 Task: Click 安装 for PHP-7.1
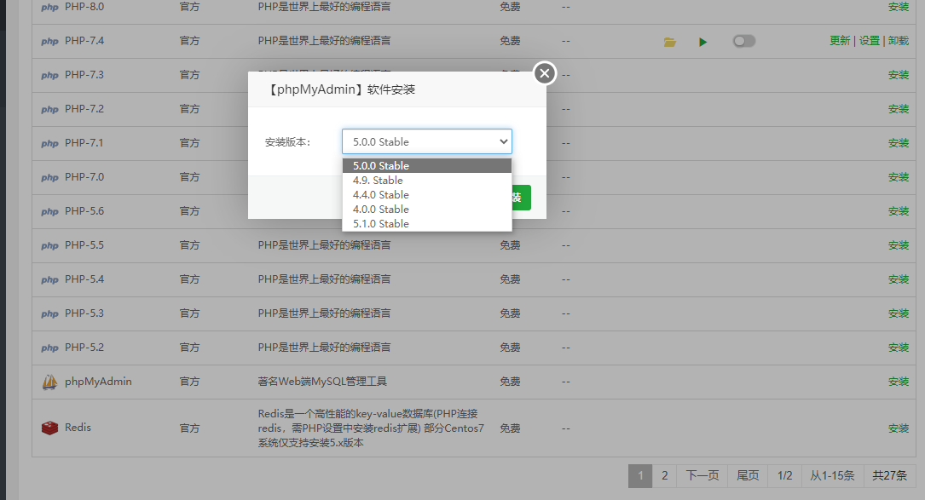coord(899,143)
